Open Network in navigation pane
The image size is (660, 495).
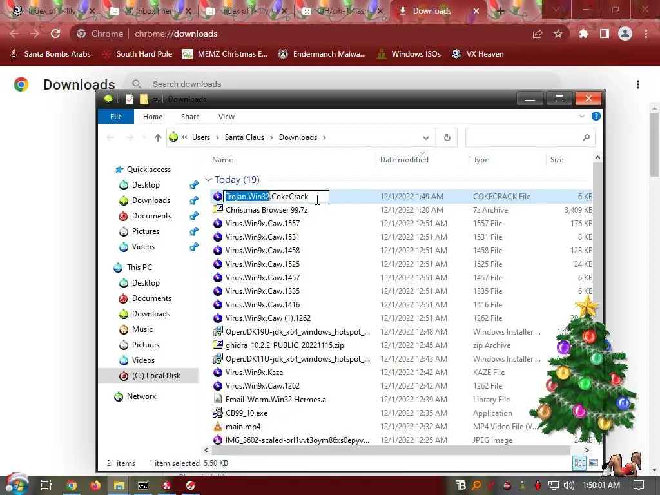141,396
